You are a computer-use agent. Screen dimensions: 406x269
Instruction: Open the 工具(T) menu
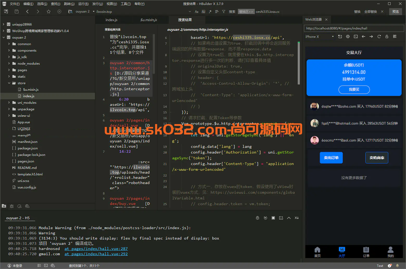(126, 4)
